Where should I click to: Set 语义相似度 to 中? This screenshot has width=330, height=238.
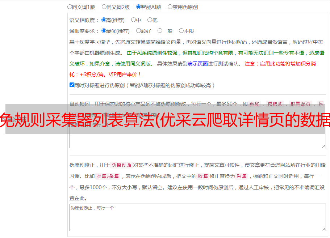coord(133,20)
